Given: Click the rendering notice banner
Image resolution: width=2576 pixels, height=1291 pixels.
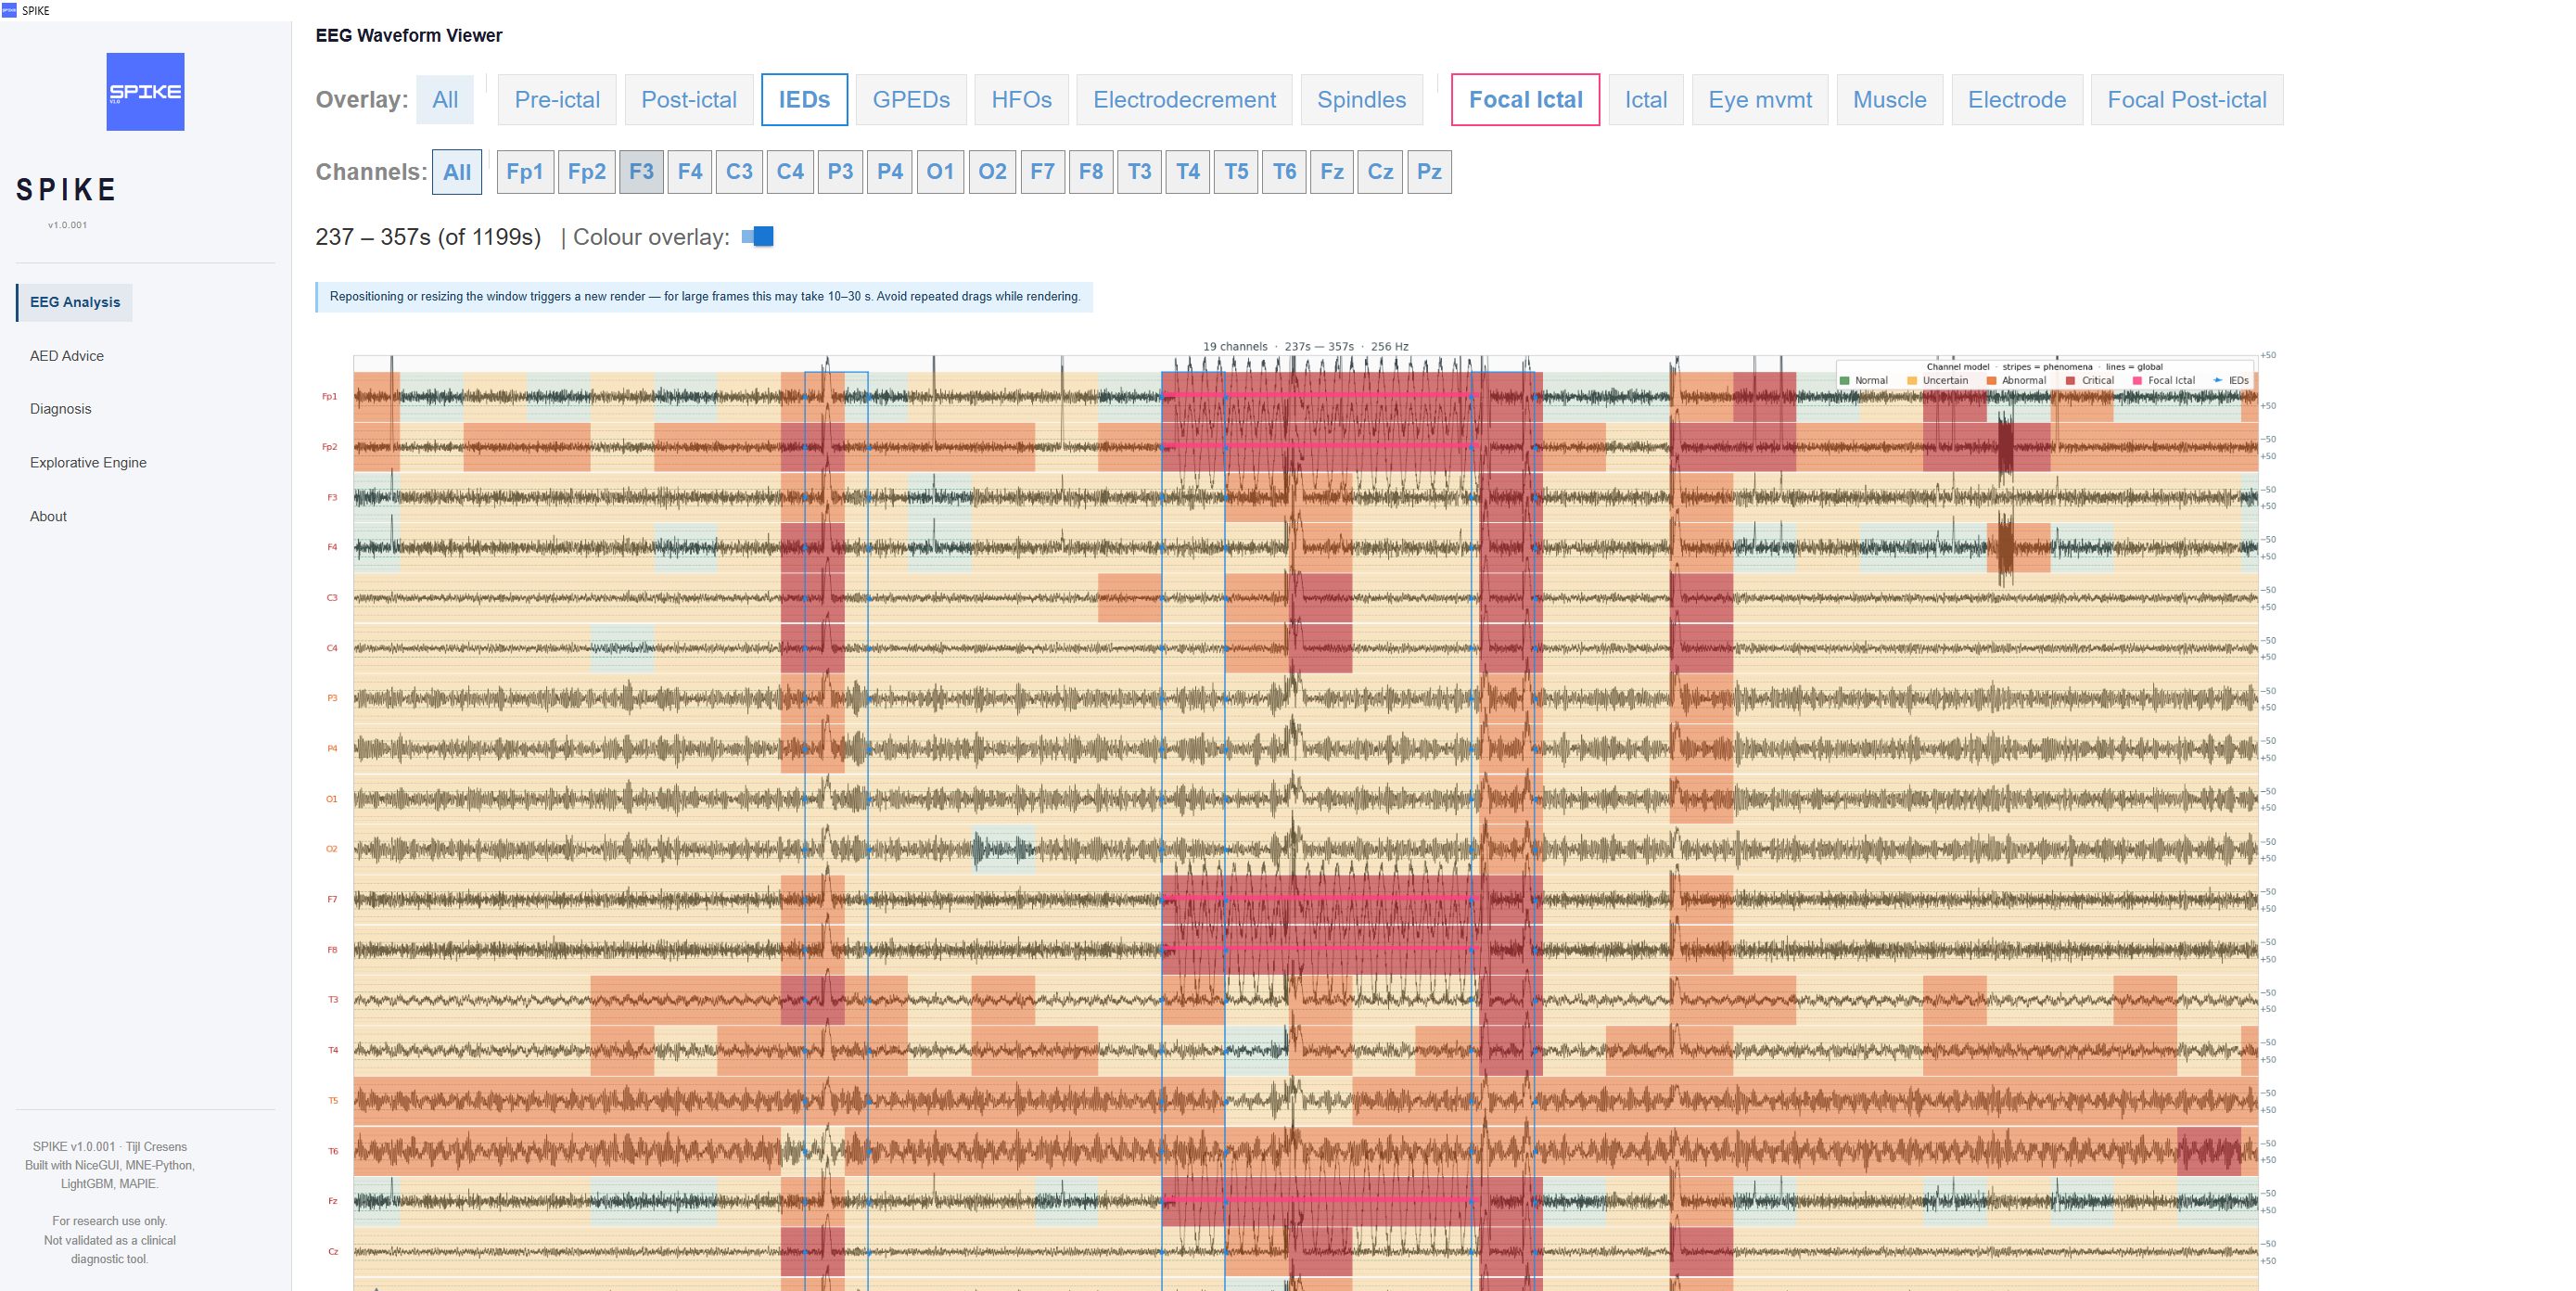Looking at the screenshot, I should click(x=704, y=297).
